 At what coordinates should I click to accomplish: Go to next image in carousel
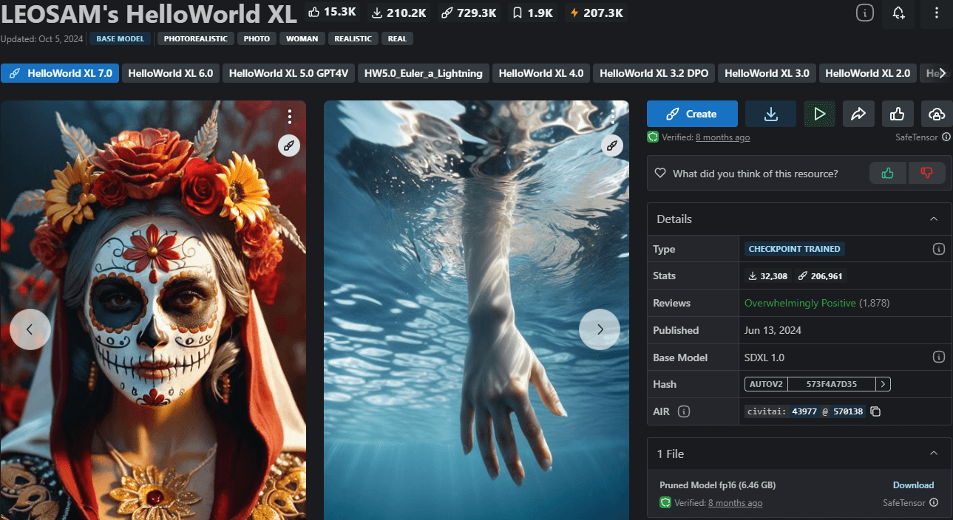(600, 329)
